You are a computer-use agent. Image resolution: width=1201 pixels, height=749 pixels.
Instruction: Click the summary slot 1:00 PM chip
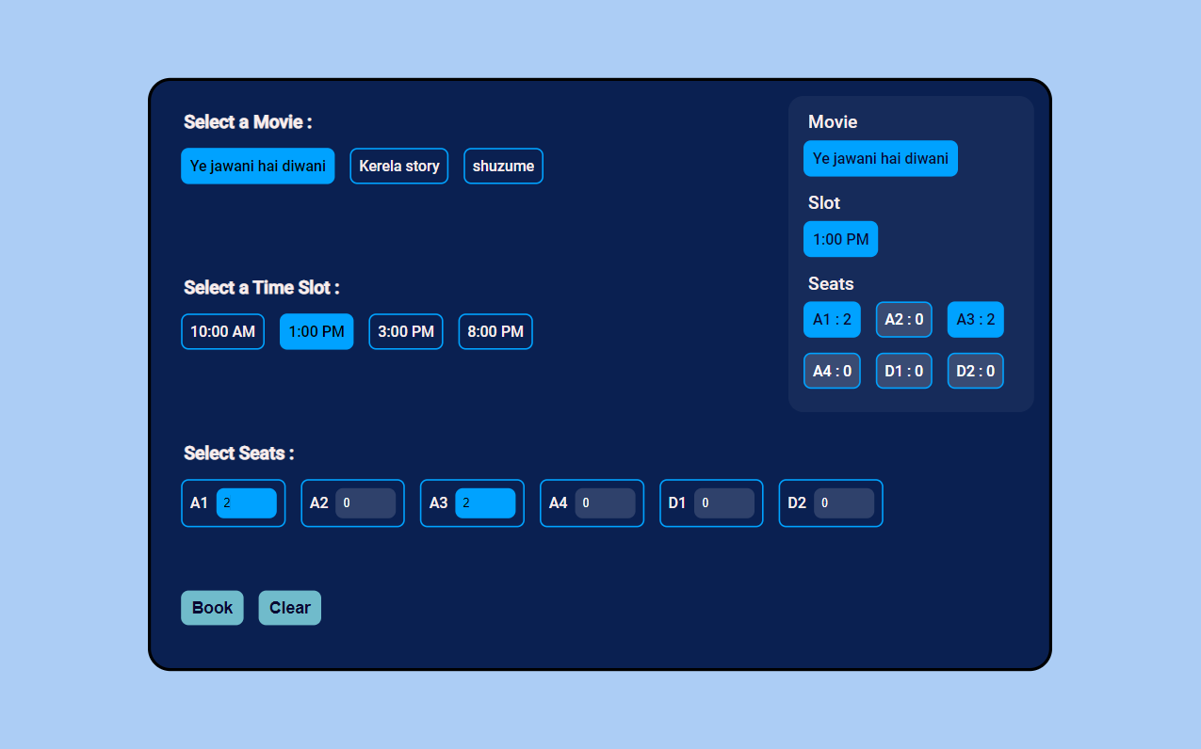click(x=841, y=239)
